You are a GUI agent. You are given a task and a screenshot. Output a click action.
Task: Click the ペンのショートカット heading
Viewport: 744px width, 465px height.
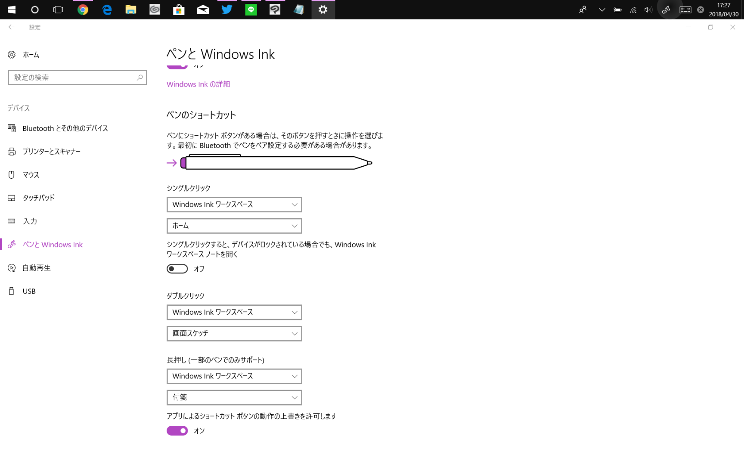201,115
